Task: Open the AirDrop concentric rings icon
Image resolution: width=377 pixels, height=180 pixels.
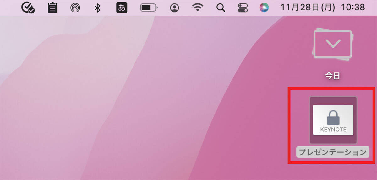Action: [75, 8]
